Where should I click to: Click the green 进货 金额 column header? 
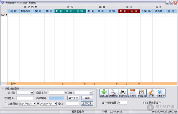(x=80, y=11)
